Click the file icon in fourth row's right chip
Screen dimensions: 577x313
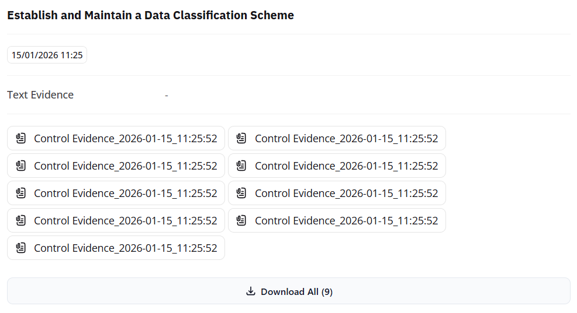241,221
